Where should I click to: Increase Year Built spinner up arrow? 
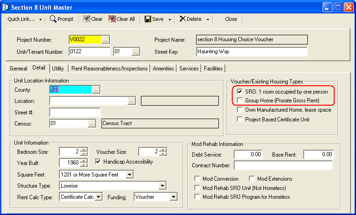(84, 161)
